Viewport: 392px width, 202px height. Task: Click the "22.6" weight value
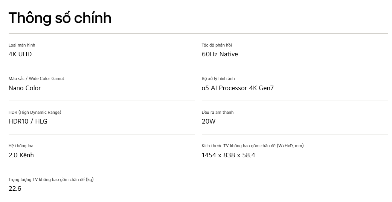(15, 188)
